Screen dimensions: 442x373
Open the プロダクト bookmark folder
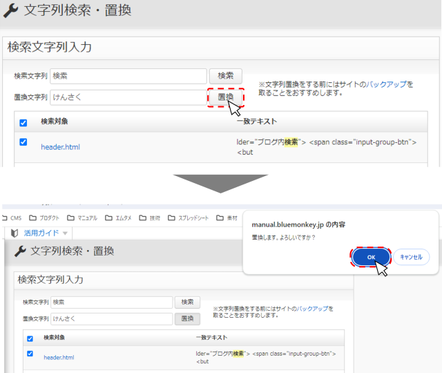point(44,218)
